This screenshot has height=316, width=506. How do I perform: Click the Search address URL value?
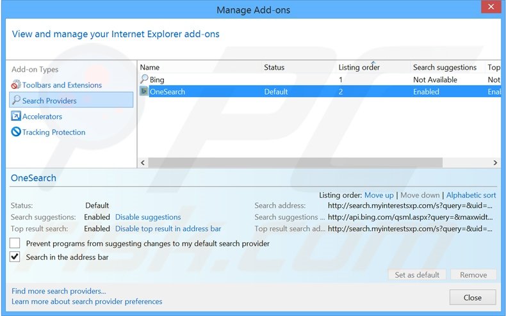point(410,205)
